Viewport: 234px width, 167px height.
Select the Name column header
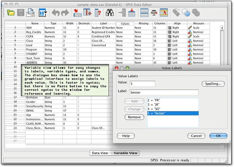(35, 23)
